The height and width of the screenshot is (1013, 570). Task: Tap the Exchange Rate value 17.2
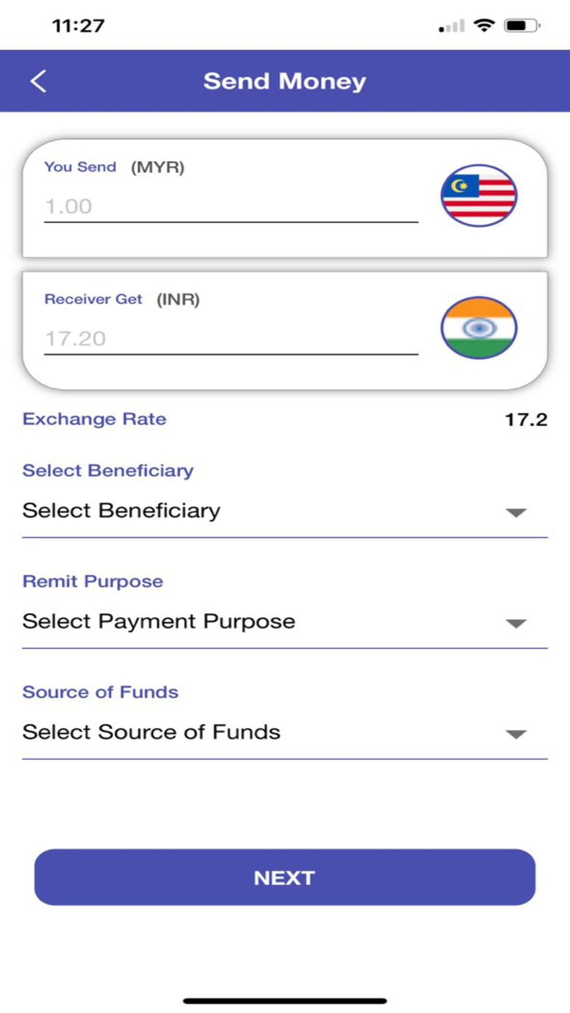point(526,420)
